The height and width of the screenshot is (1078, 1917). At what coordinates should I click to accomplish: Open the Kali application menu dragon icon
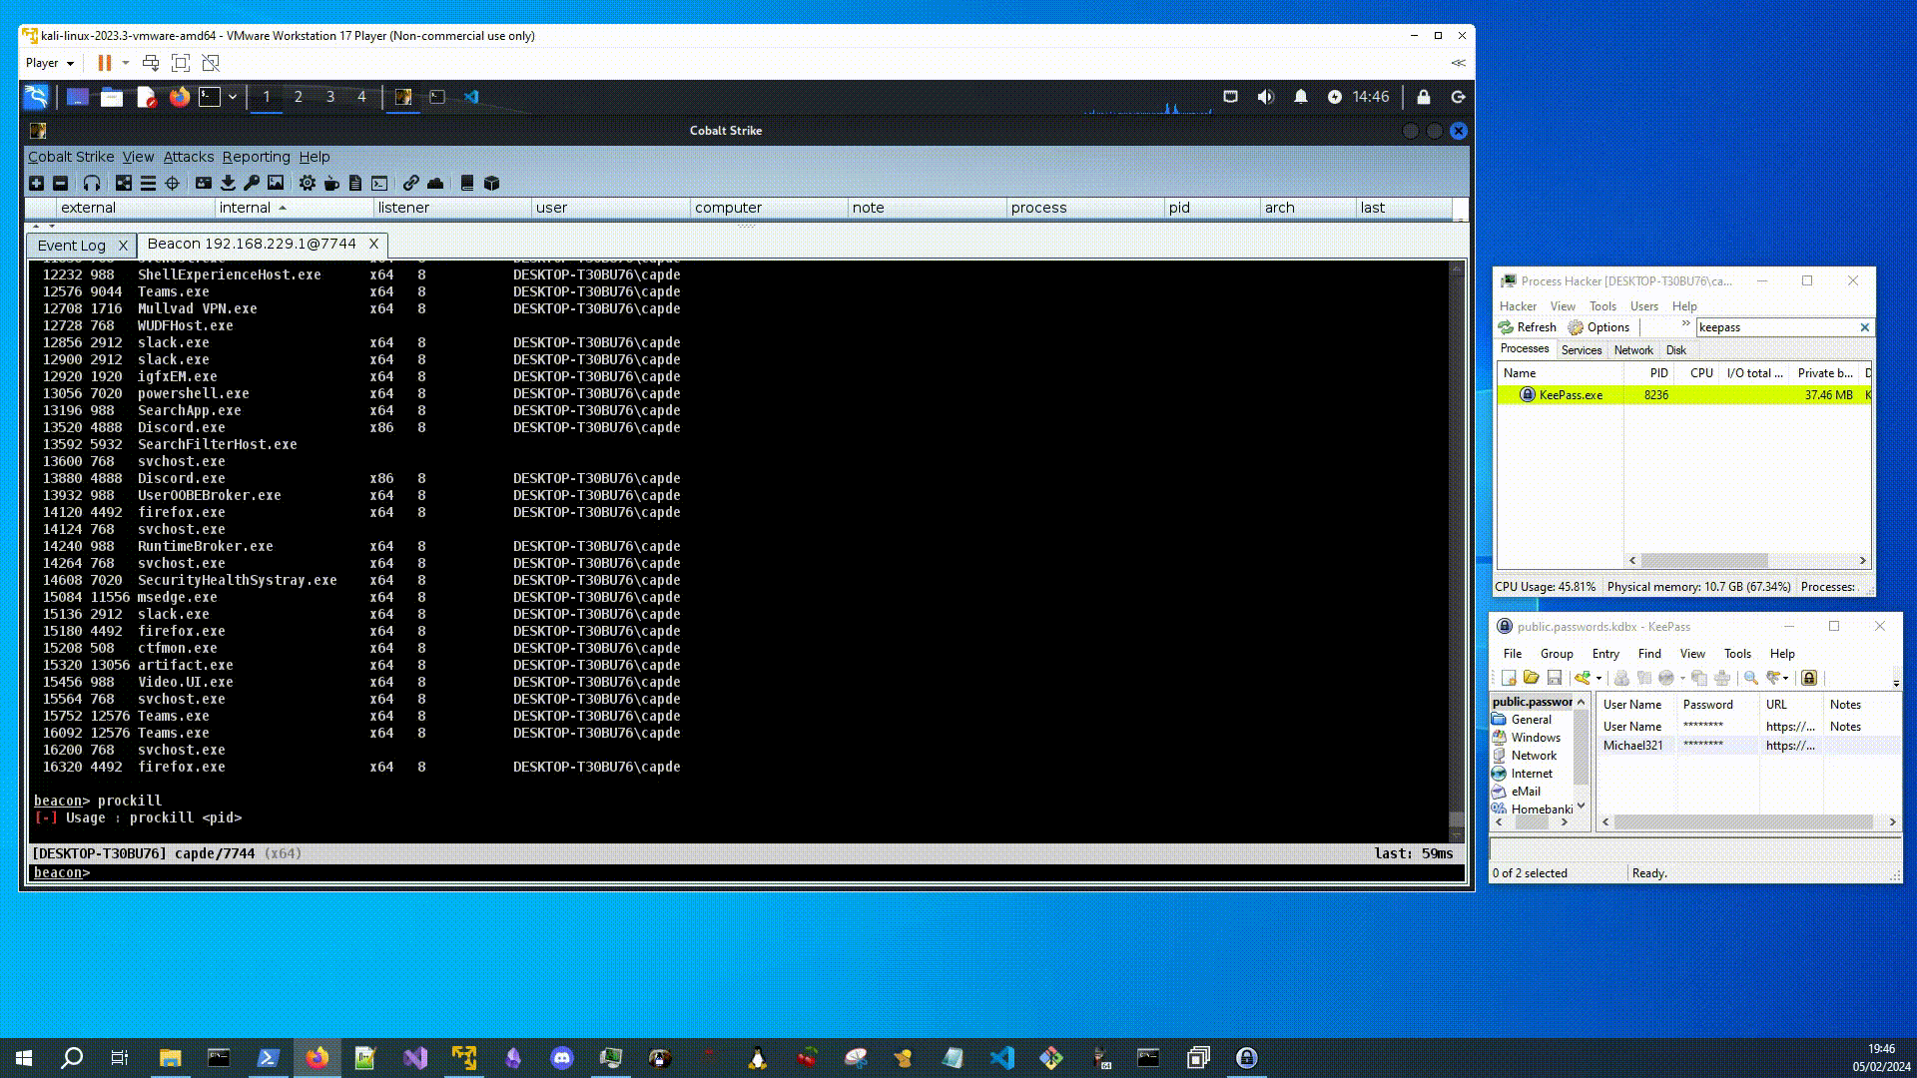pyautogui.click(x=36, y=97)
